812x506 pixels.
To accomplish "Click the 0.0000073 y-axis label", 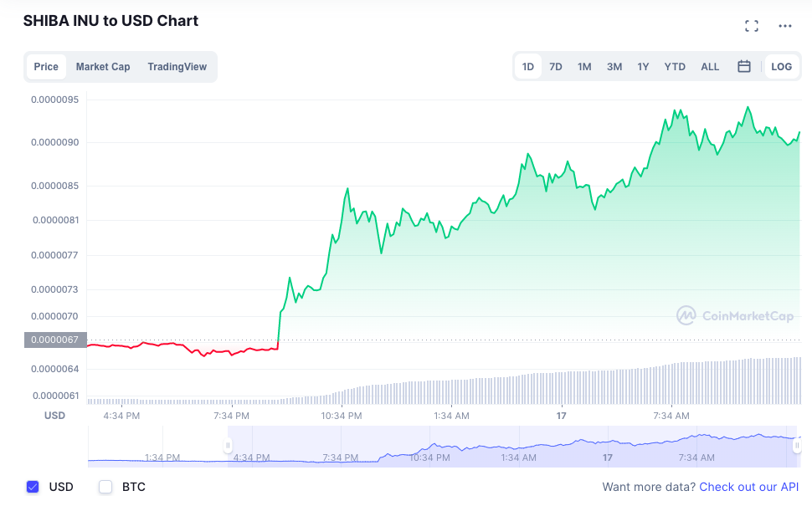I will coord(55,289).
